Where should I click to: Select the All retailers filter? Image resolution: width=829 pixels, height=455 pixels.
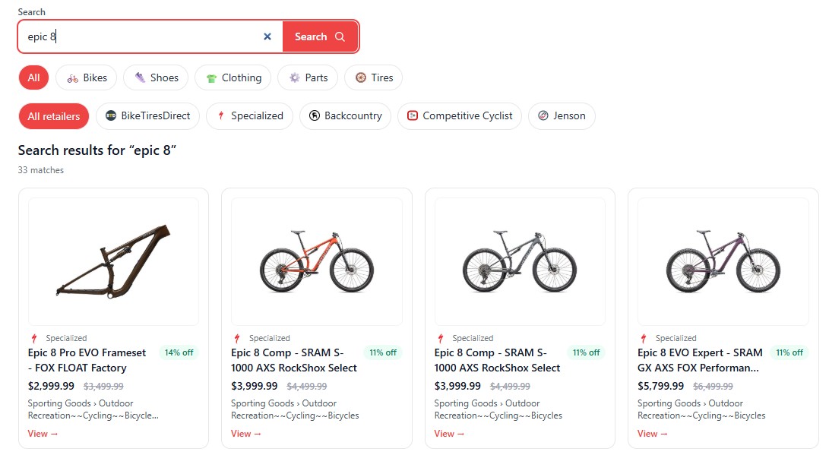[x=53, y=116]
